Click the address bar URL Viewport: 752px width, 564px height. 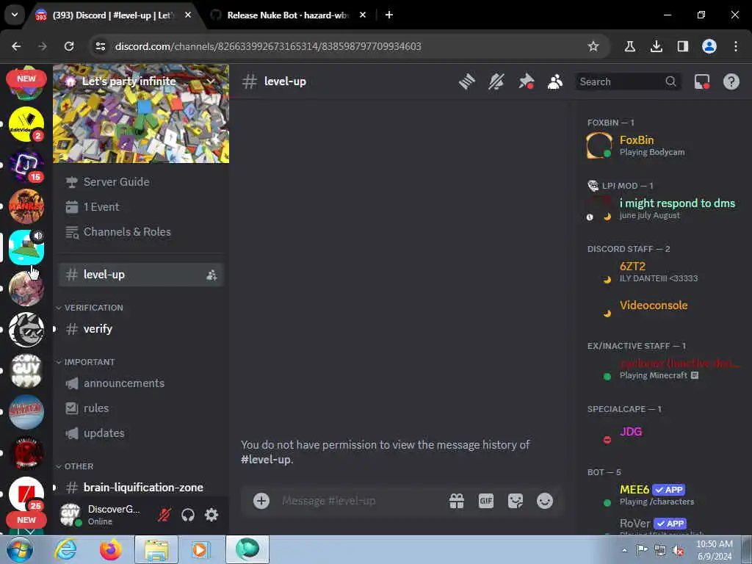[x=268, y=46]
